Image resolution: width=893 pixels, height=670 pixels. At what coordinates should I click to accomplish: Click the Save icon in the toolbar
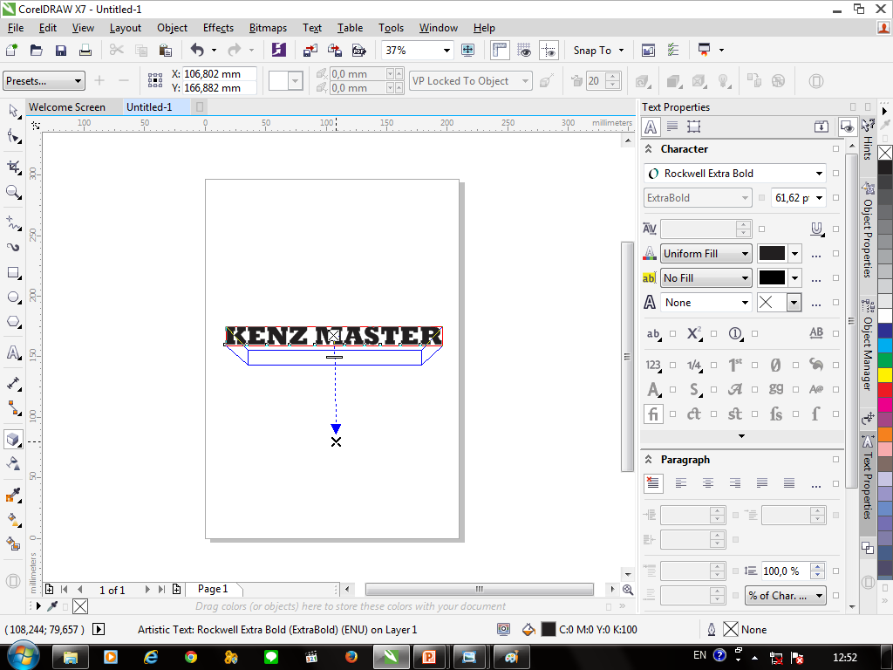point(59,51)
